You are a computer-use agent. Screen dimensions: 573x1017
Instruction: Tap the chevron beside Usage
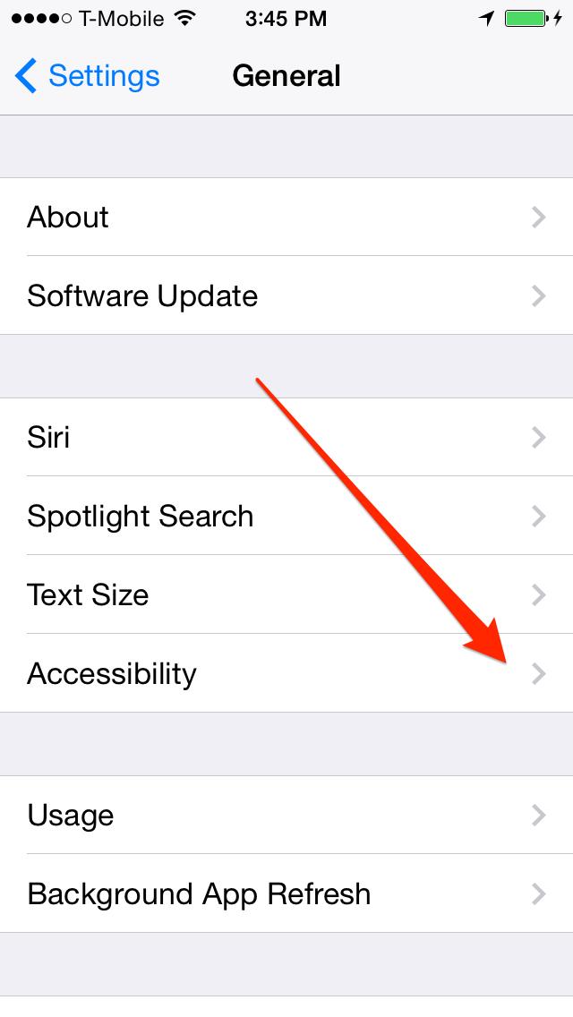(x=538, y=815)
